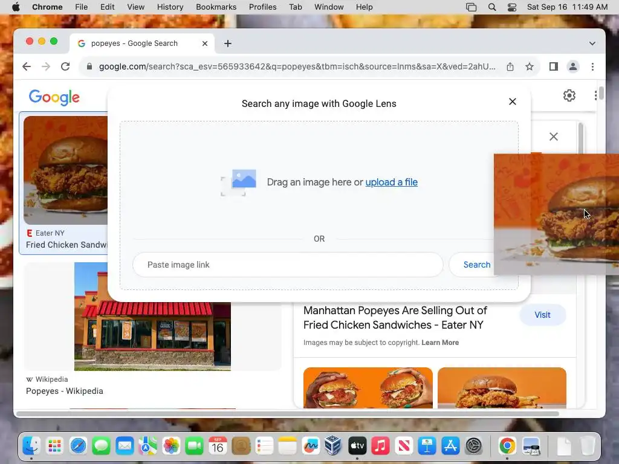Click the horizontal page scrollbar
Viewport: 619px width, 464px height.
pos(287,414)
